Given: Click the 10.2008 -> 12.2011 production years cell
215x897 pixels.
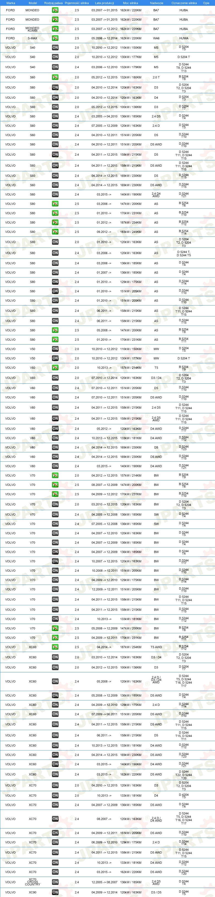Looking at the screenshot, I should [x=104, y=571].
